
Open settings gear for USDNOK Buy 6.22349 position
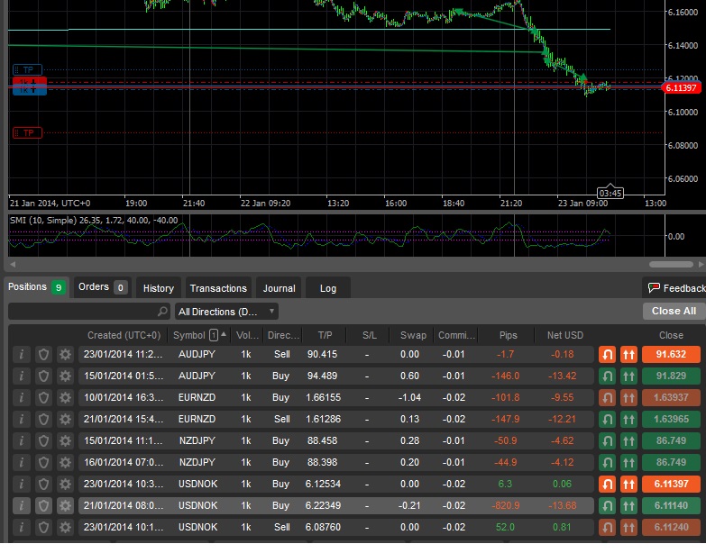pos(65,505)
